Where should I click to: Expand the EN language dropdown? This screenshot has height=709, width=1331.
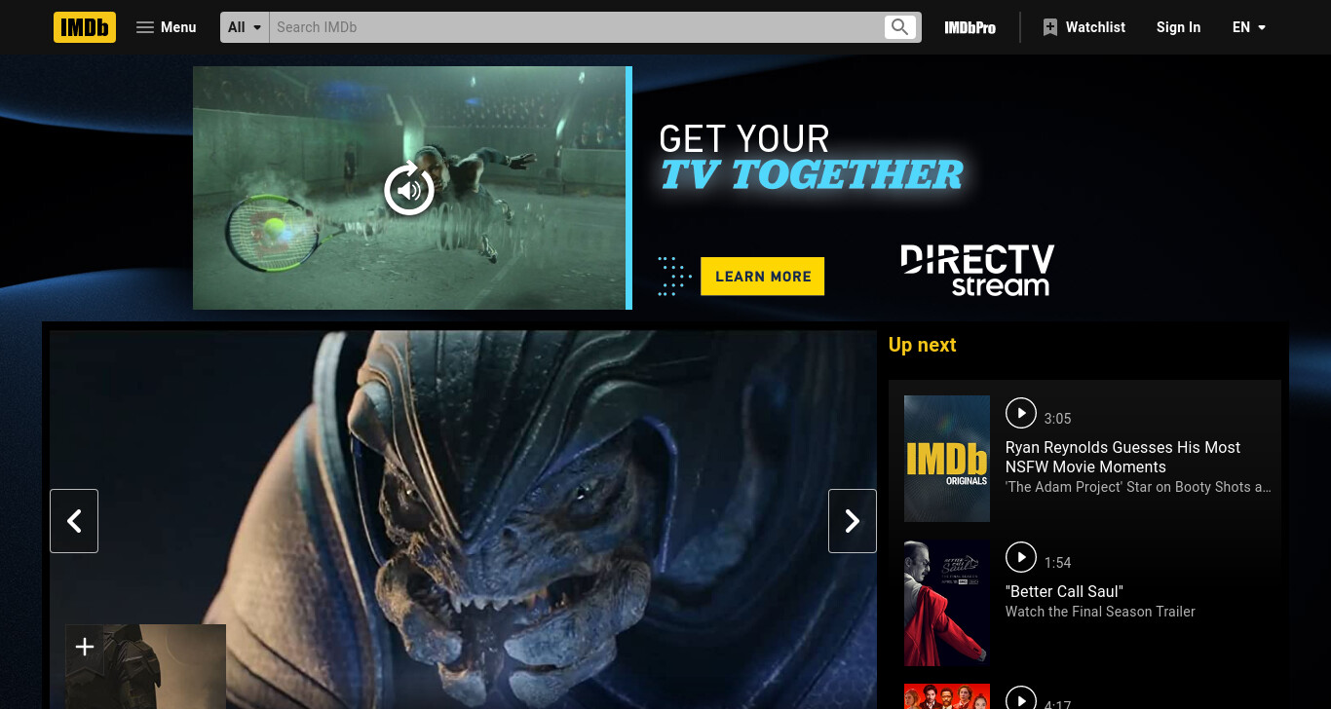[1249, 27]
